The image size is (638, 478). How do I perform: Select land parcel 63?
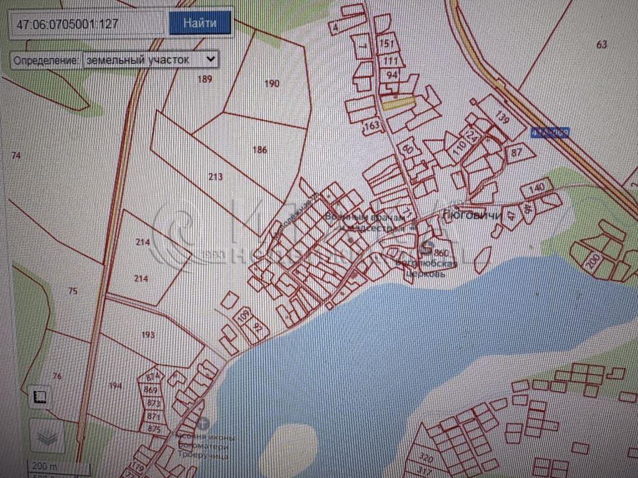tap(601, 44)
